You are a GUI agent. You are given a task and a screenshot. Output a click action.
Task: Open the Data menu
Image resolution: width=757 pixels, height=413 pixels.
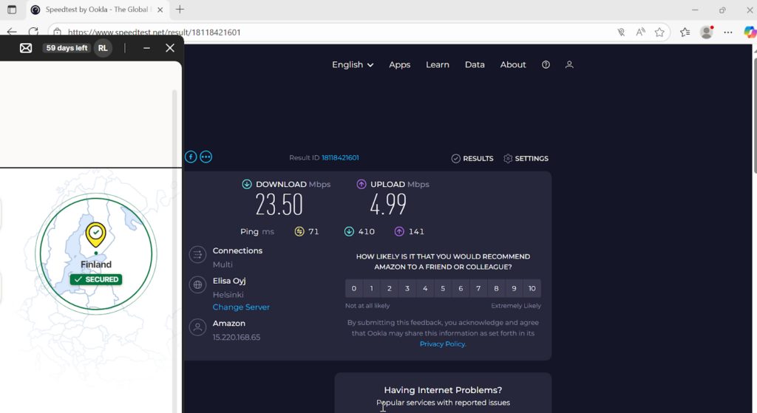tap(475, 65)
